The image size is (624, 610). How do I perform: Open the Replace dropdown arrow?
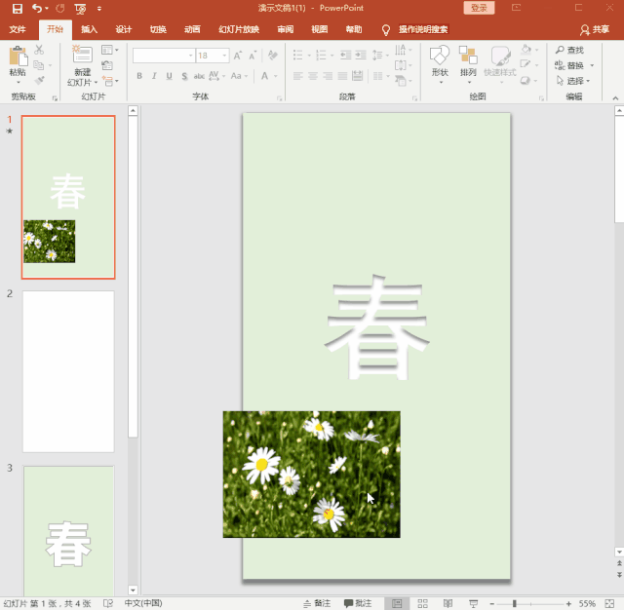pyautogui.click(x=592, y=65)
